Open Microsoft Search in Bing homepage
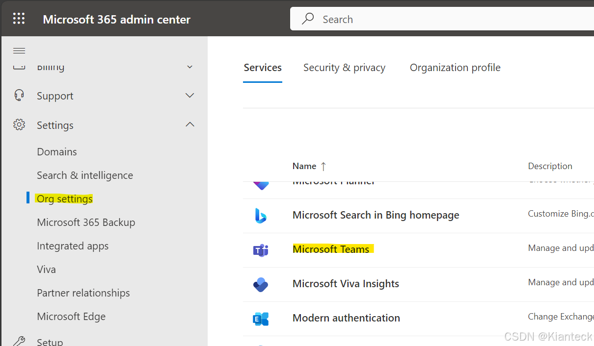The image size is (594, 346). point(376,215)
